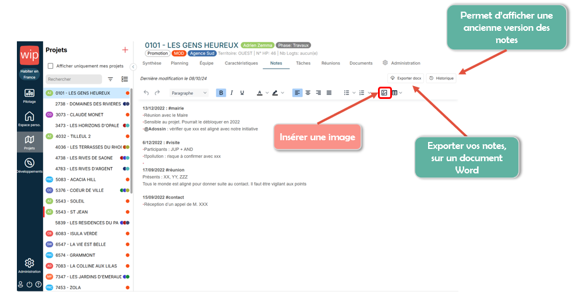Screen dimensions: 583x295
Task: Click the Agence Sud tag
Action: 202,54
